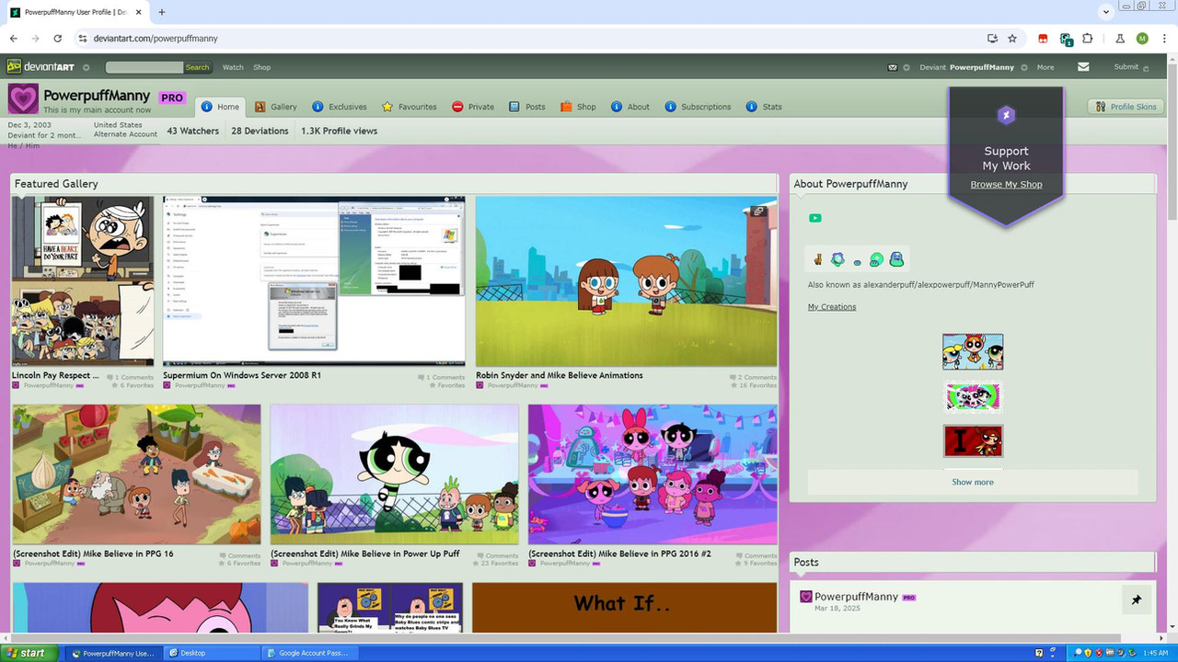The height and width of the screenshot is (662, 1178).
Task: Click title Supermium On Windows Server 2008 R1
Action: (x=242, y=375)
